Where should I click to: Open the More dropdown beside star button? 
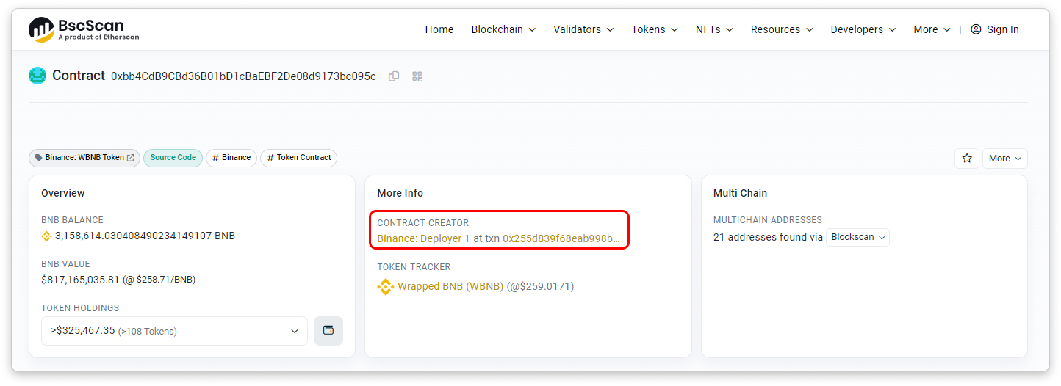[1004, 159]
